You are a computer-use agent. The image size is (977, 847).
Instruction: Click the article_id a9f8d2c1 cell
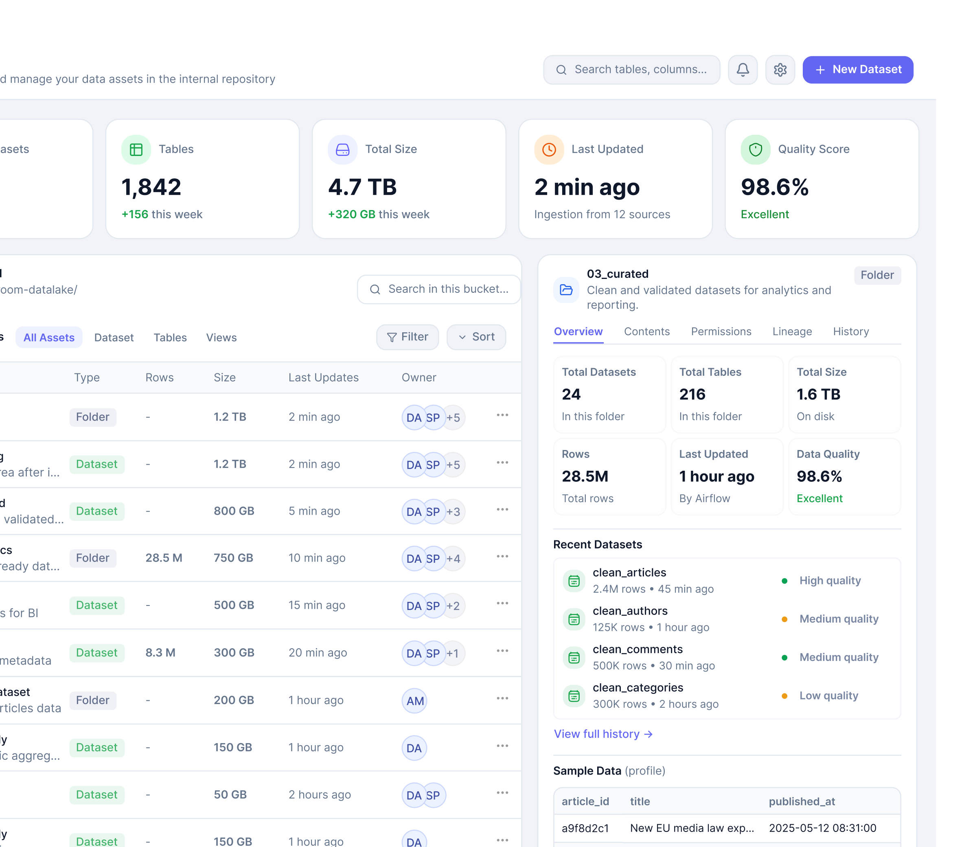click(585, 829)
